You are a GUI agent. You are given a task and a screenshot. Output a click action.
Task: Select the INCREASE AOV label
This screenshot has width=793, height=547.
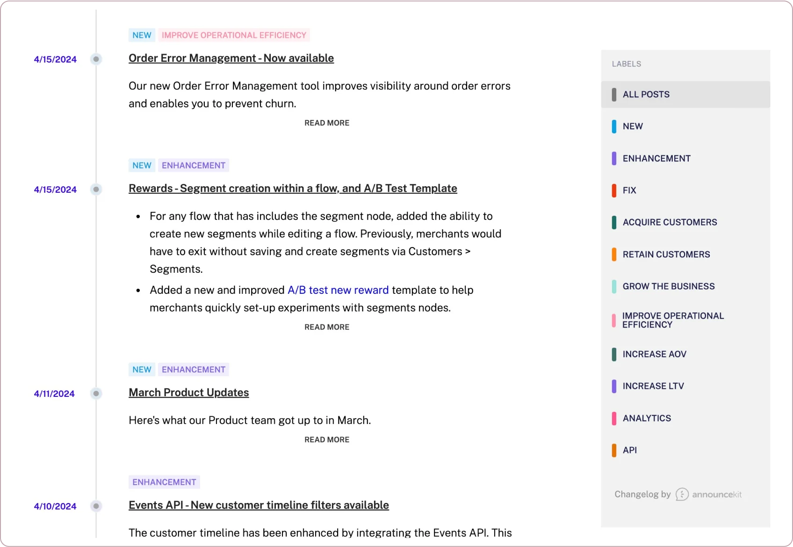tap(654, 354)
